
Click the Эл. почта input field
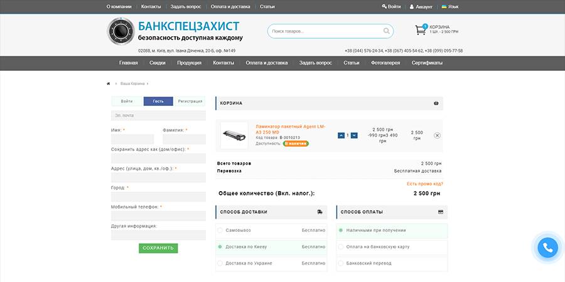coord(158,115)
